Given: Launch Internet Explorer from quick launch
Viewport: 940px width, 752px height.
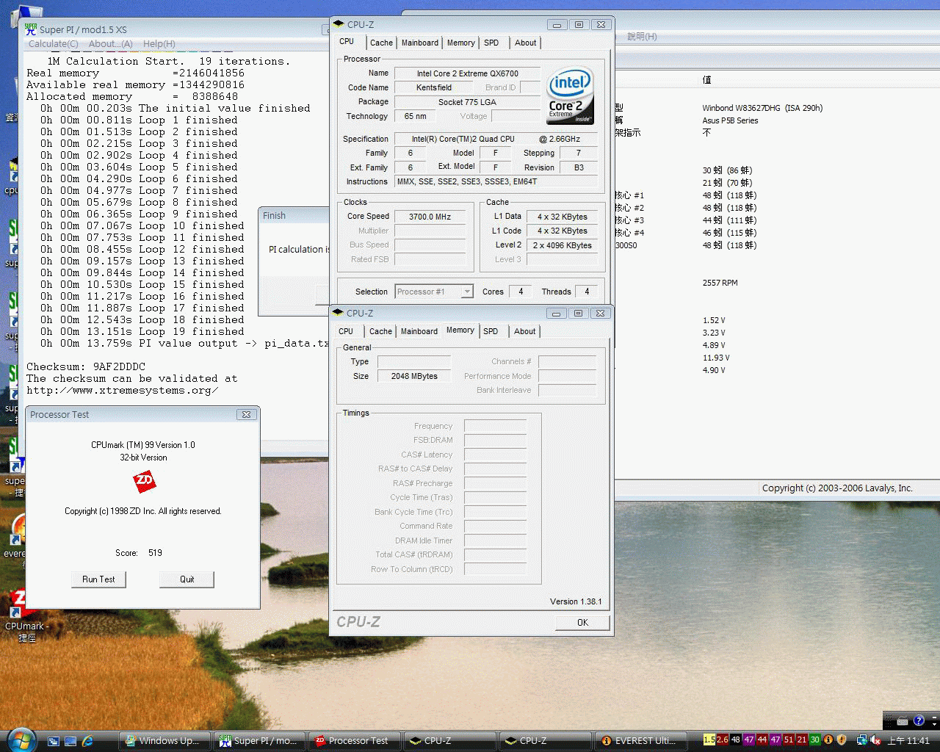Looking at the screenshot, I should [87, 741].
